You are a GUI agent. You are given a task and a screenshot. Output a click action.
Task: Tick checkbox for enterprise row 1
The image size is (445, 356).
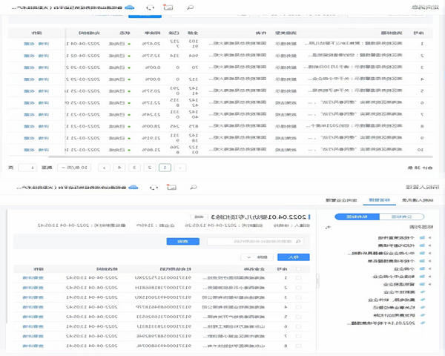tap(299, 278)
